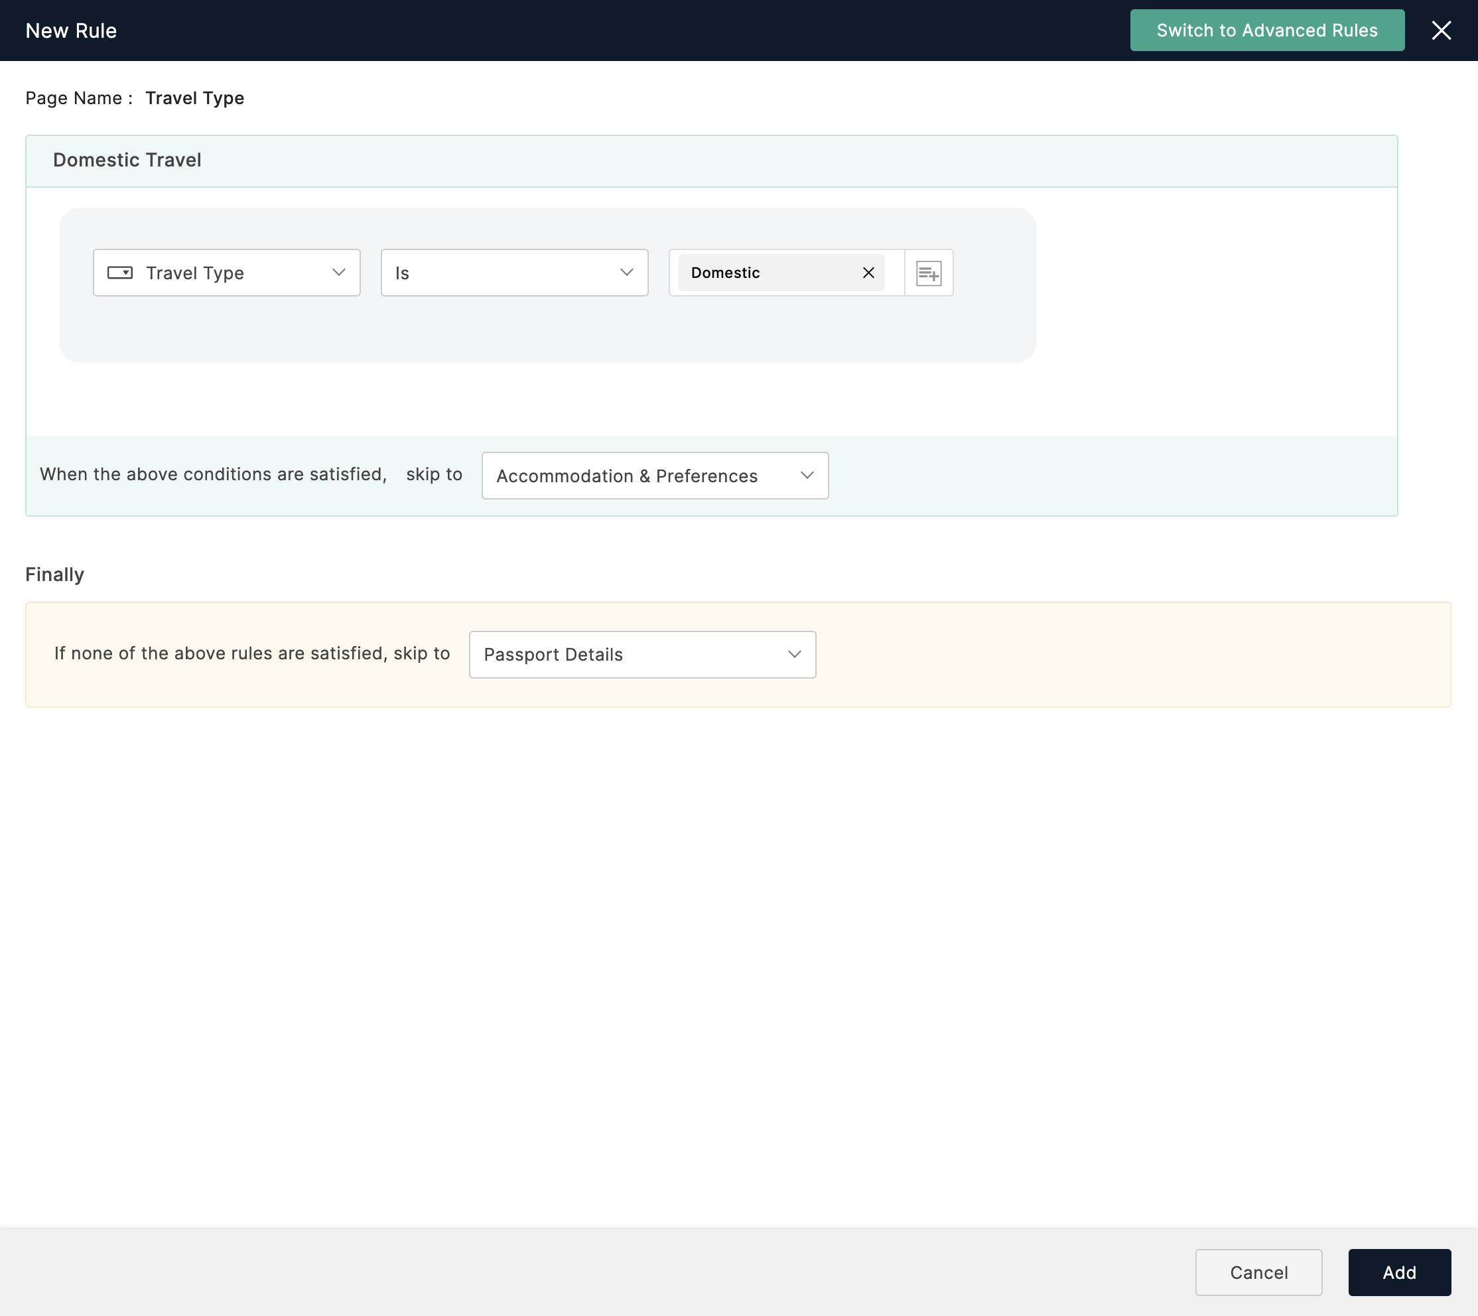Expand Passport Details fallback dropdown
1478x1316 pixels.
[x=641, y=655]
